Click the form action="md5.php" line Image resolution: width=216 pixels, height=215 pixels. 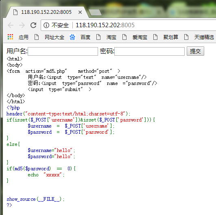63,71
